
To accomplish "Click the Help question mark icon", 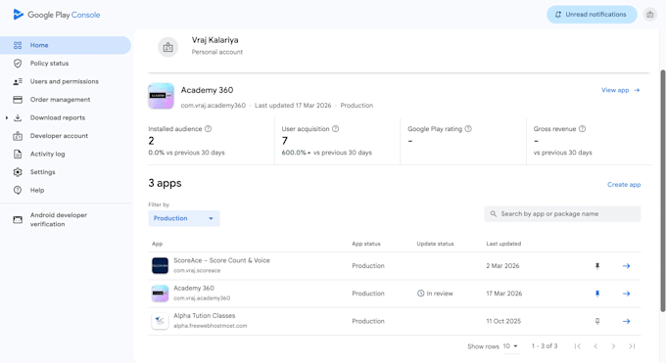I will point(18,190).
